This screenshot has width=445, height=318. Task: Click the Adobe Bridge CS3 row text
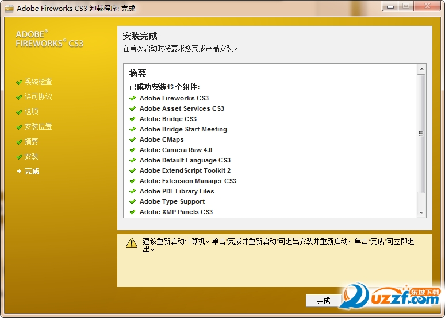click(168, 119)
